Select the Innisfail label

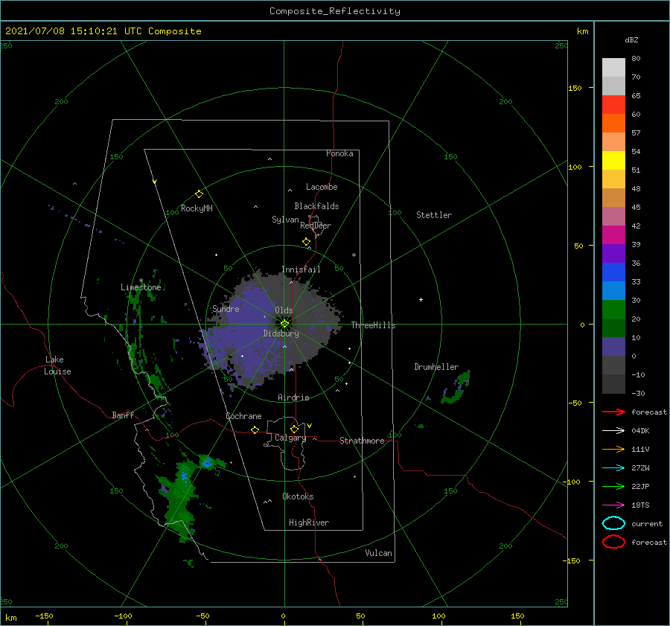[x=301, y=269]
